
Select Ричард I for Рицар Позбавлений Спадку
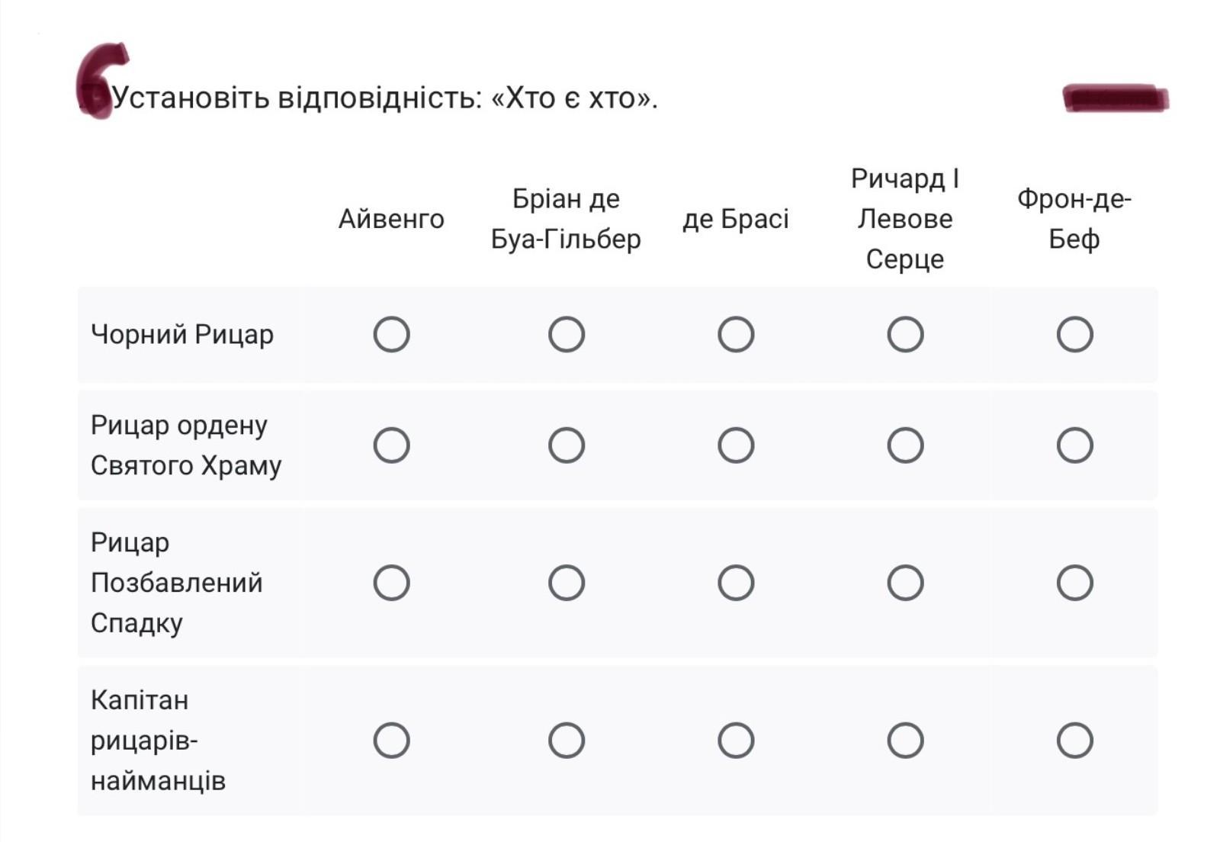tap(905, 583)
